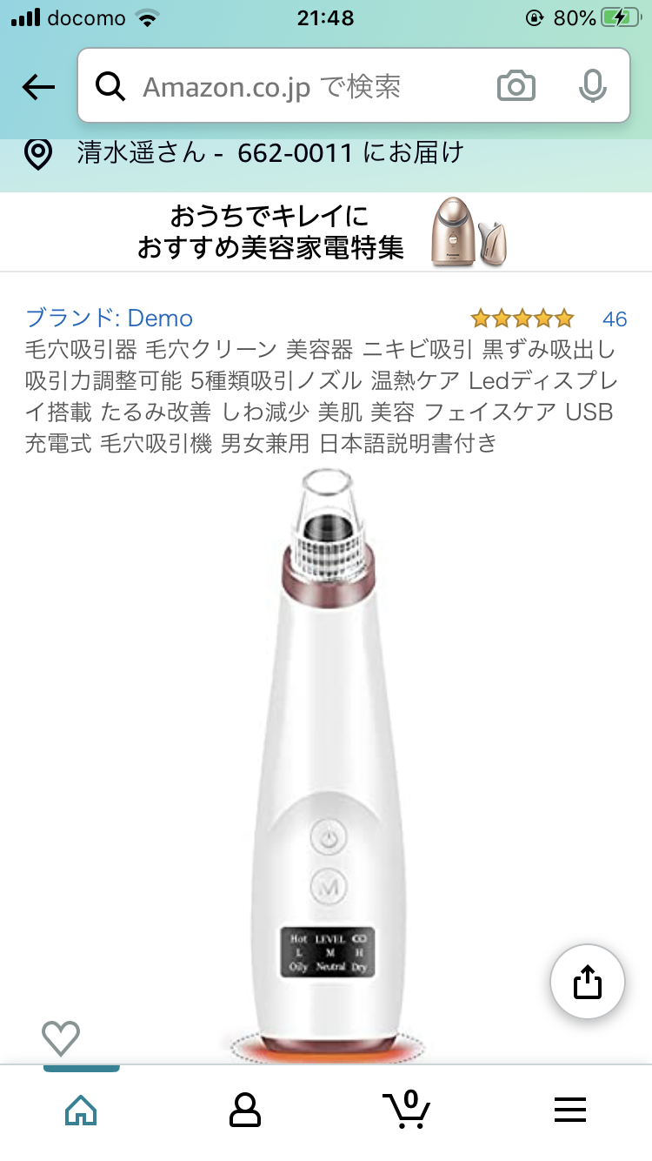Open brand link ブランド: Demo
The image size is (652, 1161).
pos(109,319)
